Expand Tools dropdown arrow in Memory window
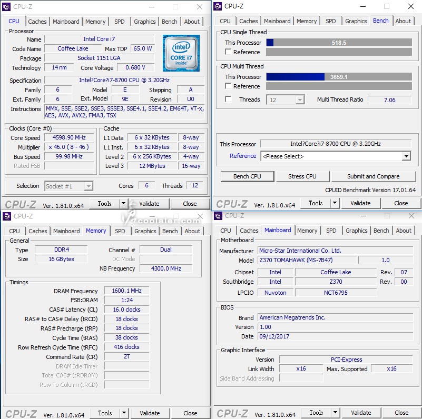422x419 pixels. pyautogui.click(x=124, y=413)
